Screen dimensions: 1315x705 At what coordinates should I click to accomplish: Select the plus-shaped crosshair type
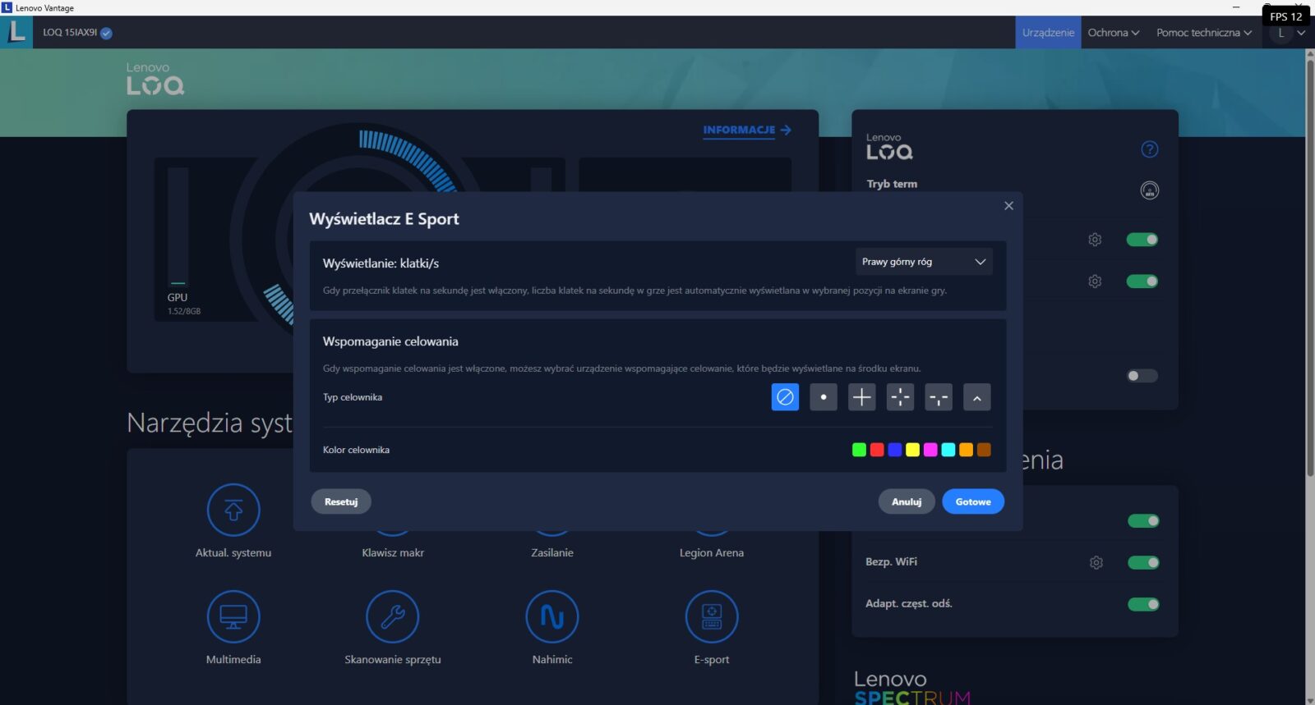coord(861,397)
